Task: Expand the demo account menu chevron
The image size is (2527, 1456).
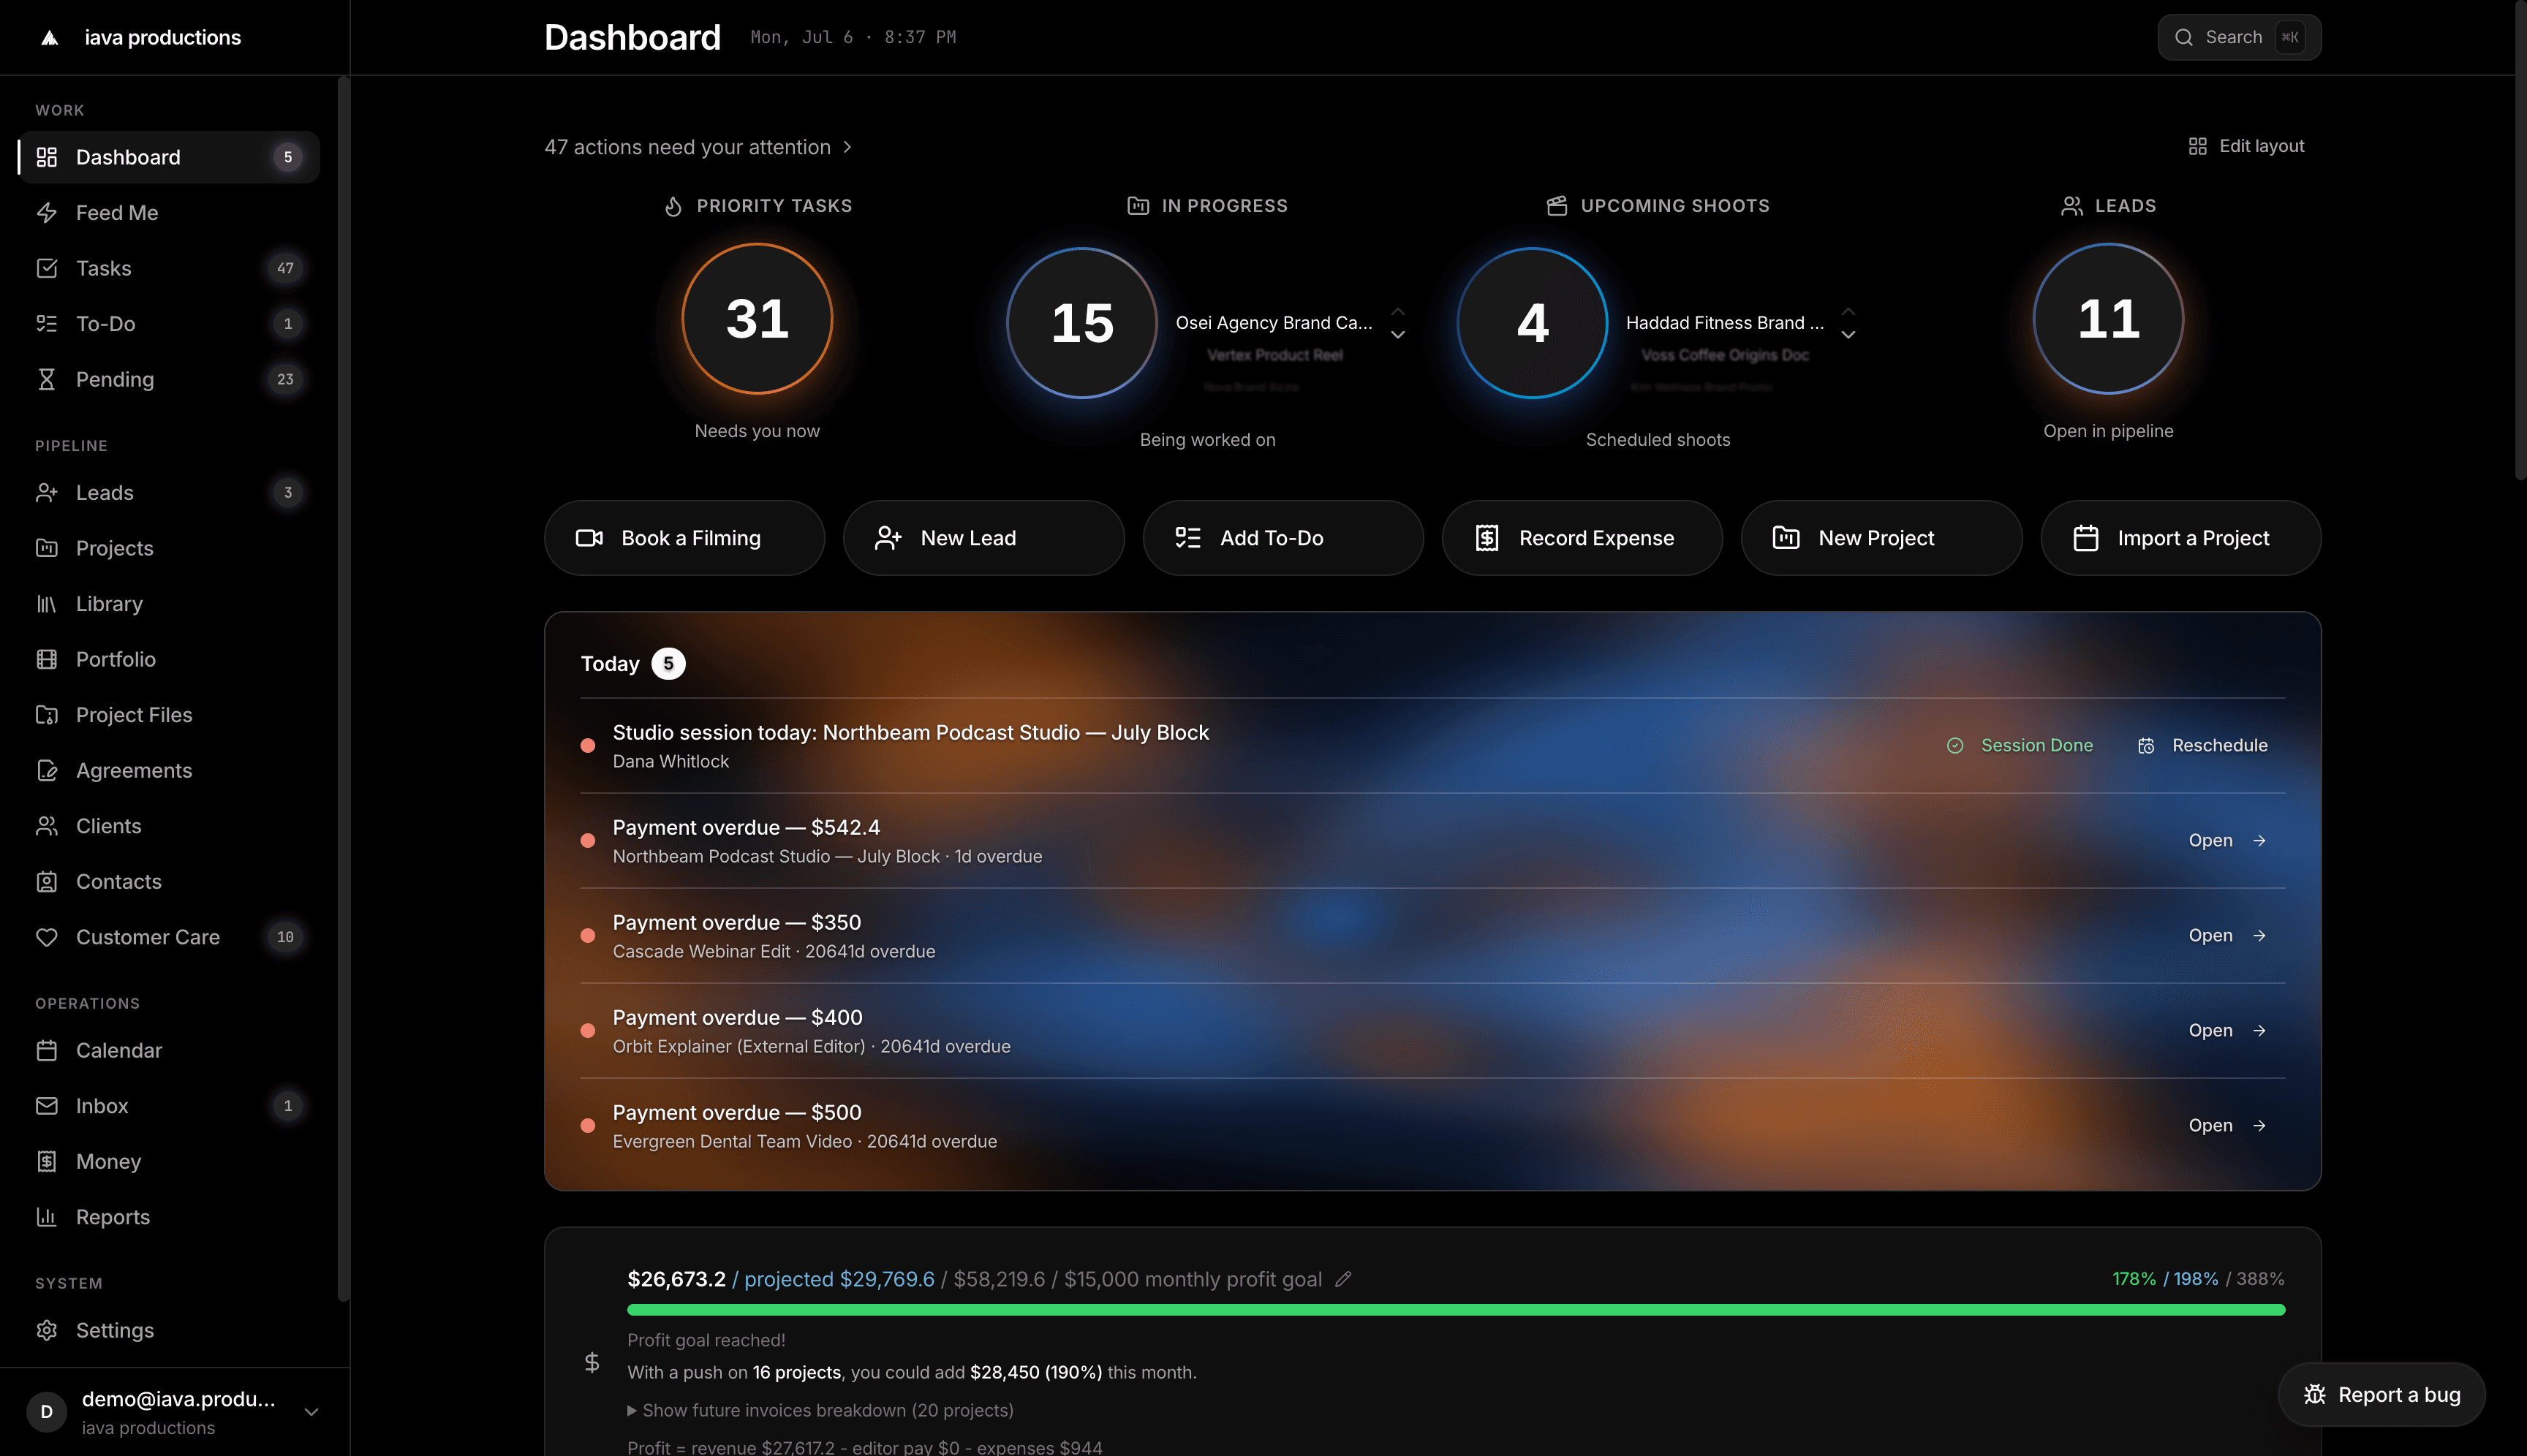Action: coord(311,1412)
